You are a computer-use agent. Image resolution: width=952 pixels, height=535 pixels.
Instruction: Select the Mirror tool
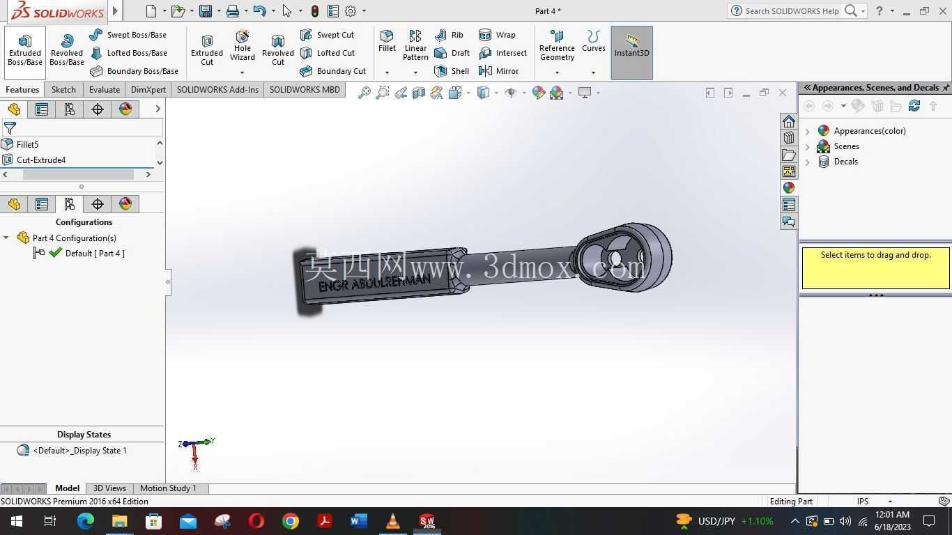pos(498,71)
